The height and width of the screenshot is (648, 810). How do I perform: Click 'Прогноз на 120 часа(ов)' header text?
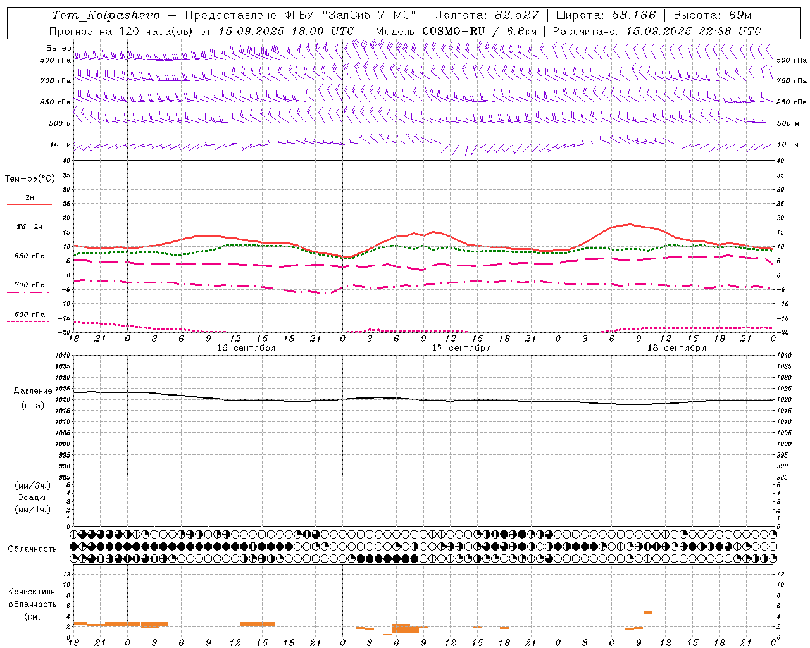point(122,31)
